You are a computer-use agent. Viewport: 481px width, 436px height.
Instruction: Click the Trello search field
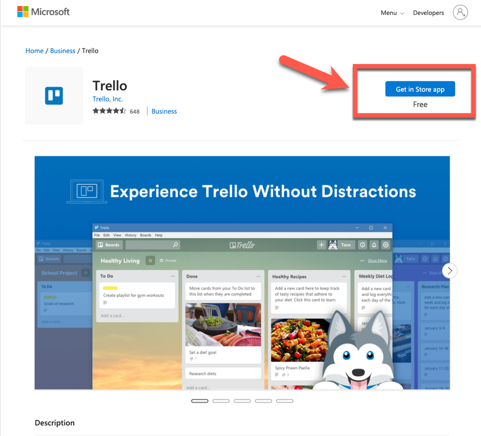click(153, 244)
